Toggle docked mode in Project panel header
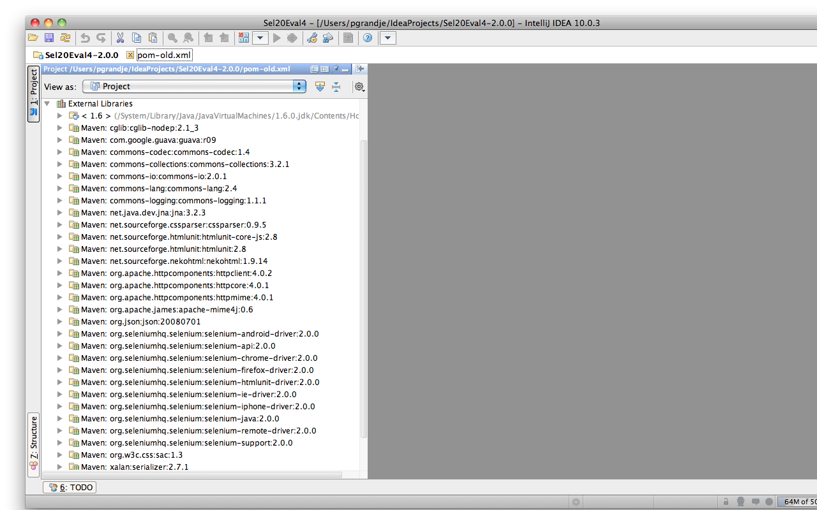 (x=324, y=69)
